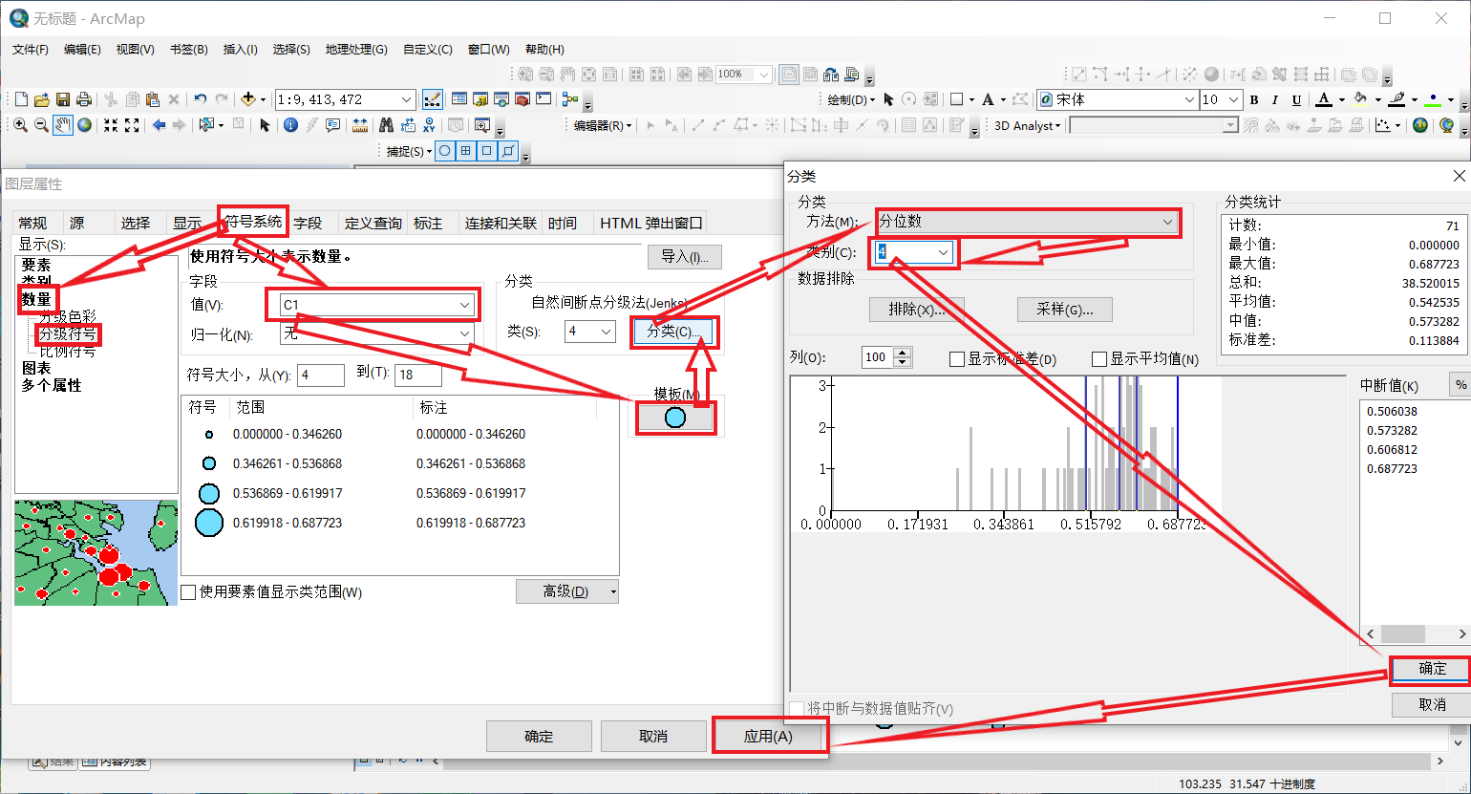Go back to previous extent
Viewport: 1471px width, 794px height.
[x=159, y=125]
